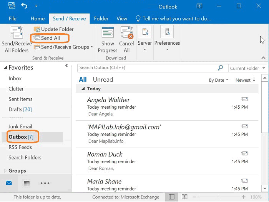The height and width of the screenshot is (202, 269).
Task: Click the three-dots navigation options
Action: 45,183
